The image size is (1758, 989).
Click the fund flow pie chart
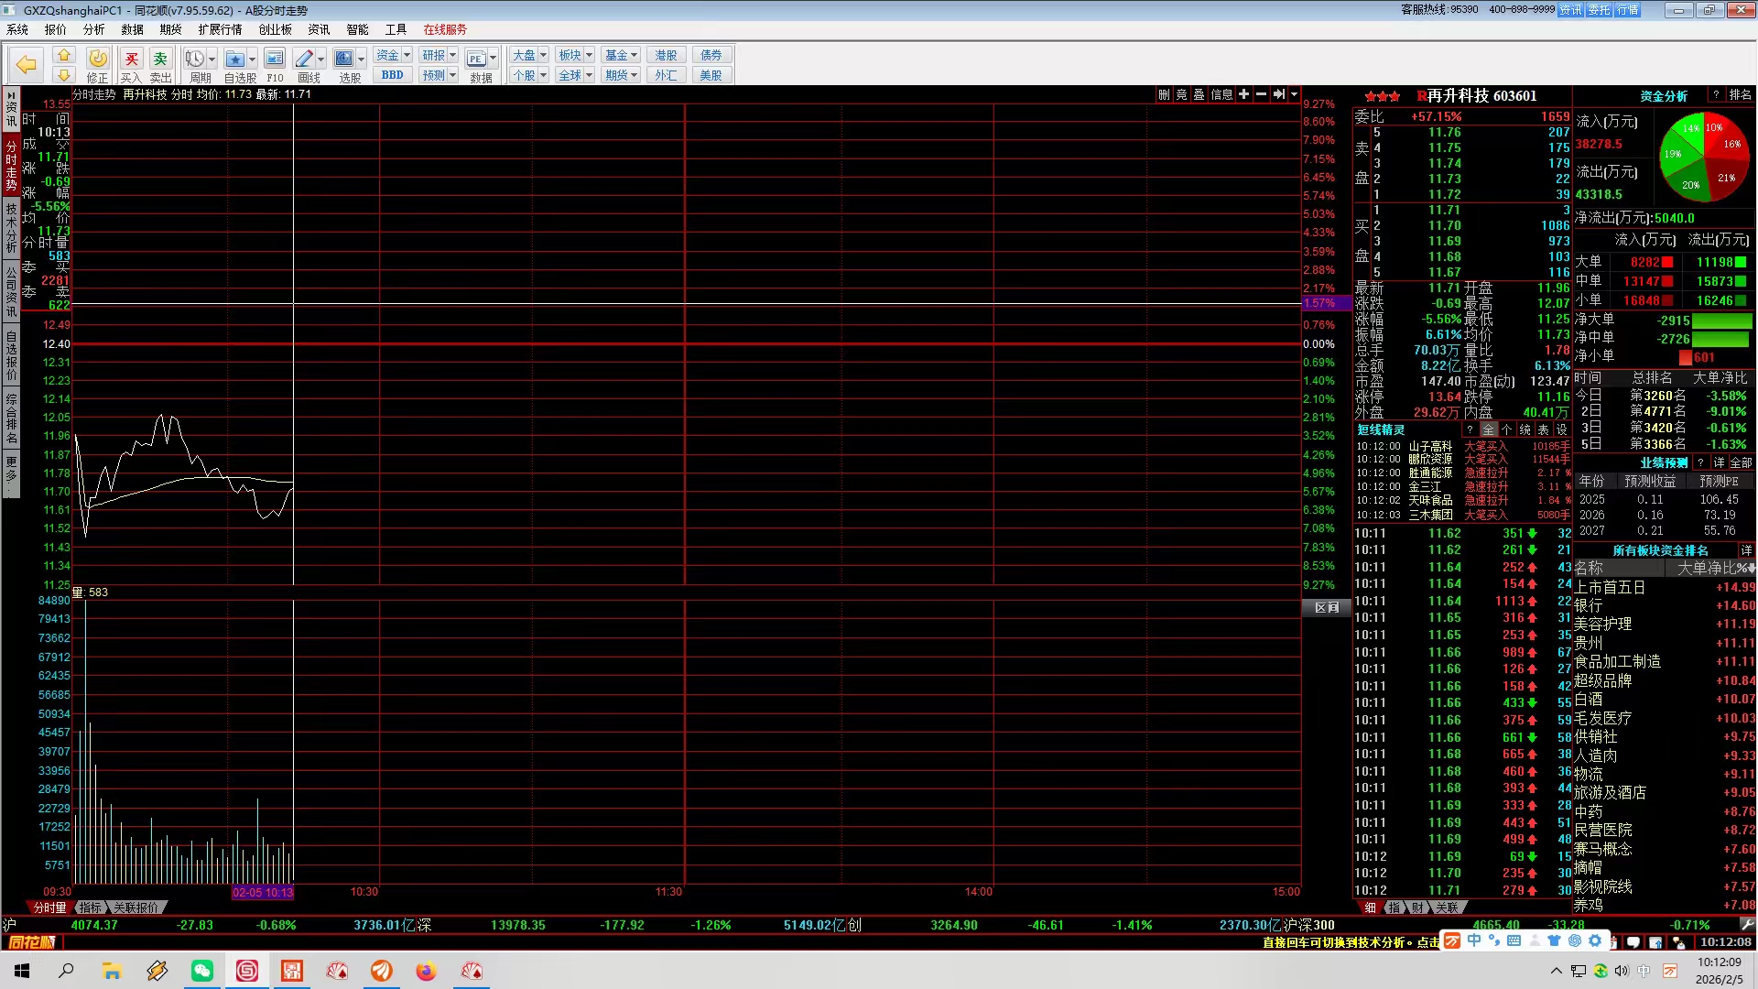[x=1704, y=158]
